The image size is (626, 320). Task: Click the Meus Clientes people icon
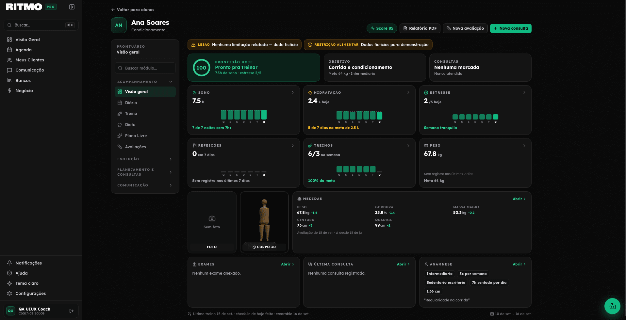click(x=9, y=60)
